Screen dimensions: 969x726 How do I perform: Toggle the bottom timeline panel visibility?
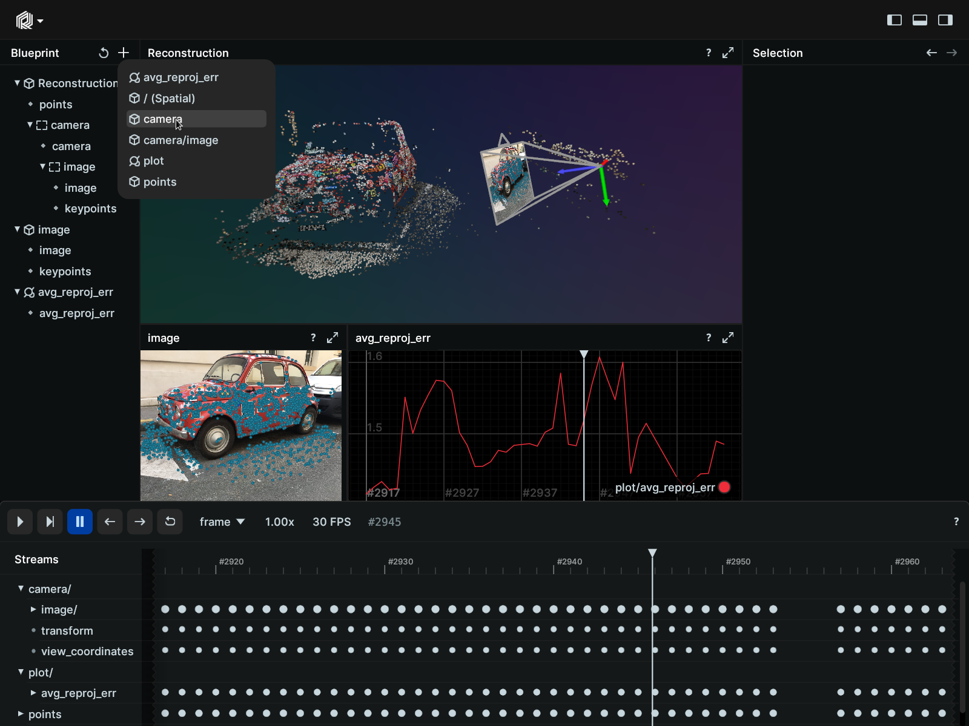coord(919,19)
